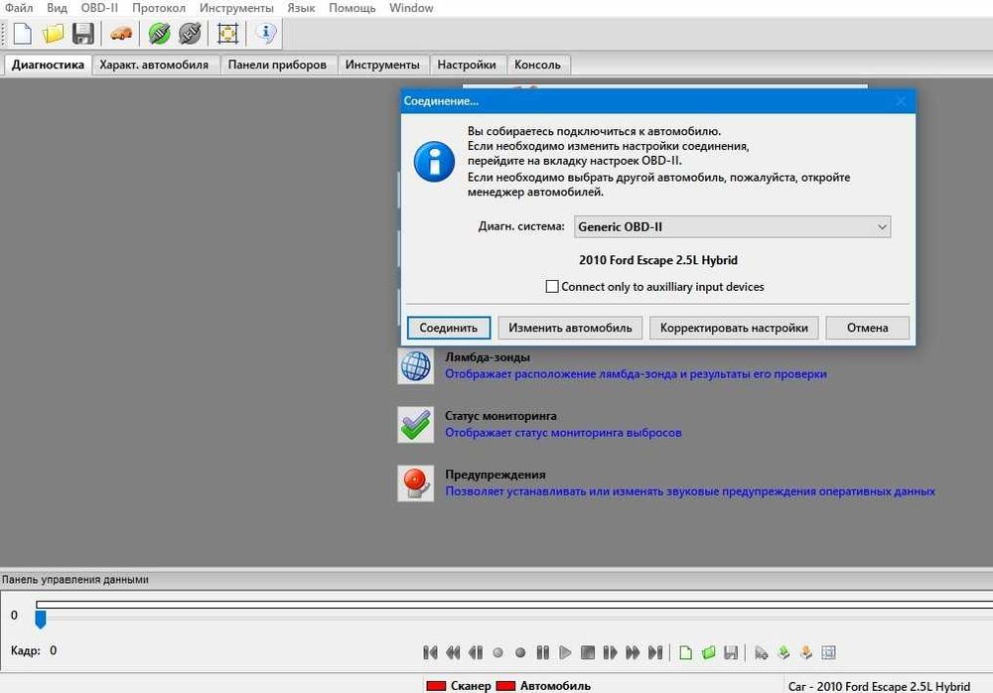Open the Инструменты menu in menu bar
Image resolution: width=993 pixels, height=693 pixels.
236,8
